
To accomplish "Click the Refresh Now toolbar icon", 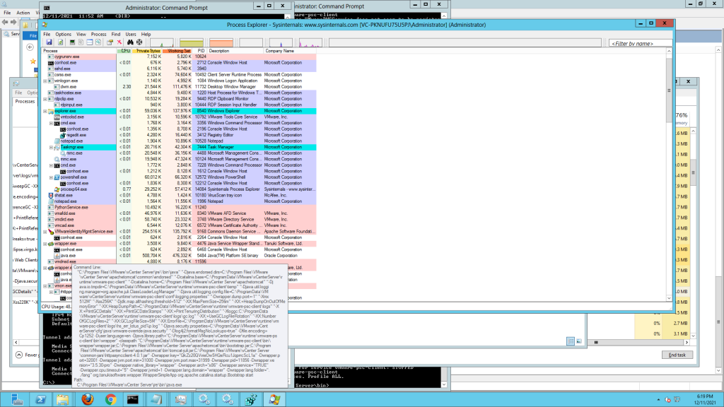I will 60,42.
